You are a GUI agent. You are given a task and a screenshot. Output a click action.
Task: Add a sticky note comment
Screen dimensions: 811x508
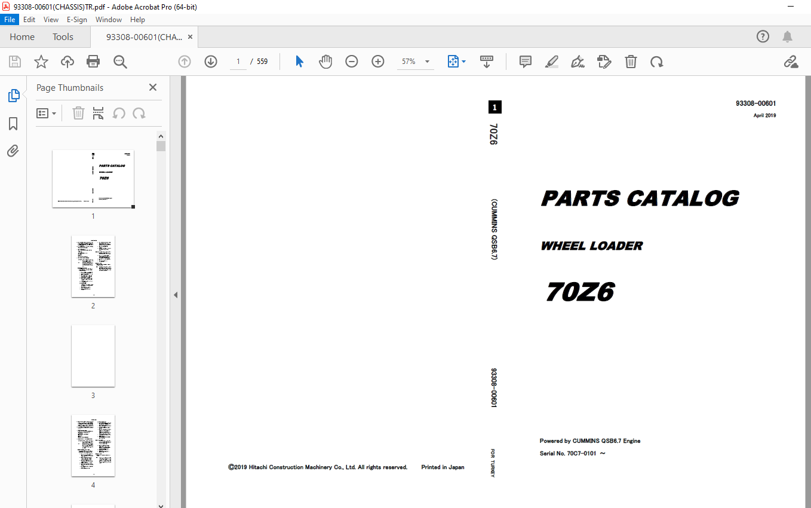point(526,62)
